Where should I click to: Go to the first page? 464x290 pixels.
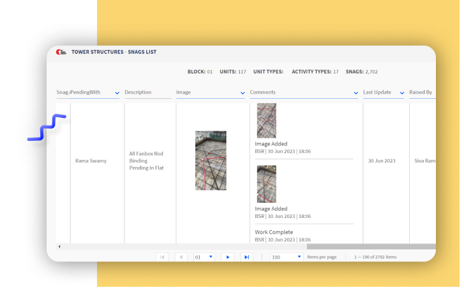pos(162,257)
